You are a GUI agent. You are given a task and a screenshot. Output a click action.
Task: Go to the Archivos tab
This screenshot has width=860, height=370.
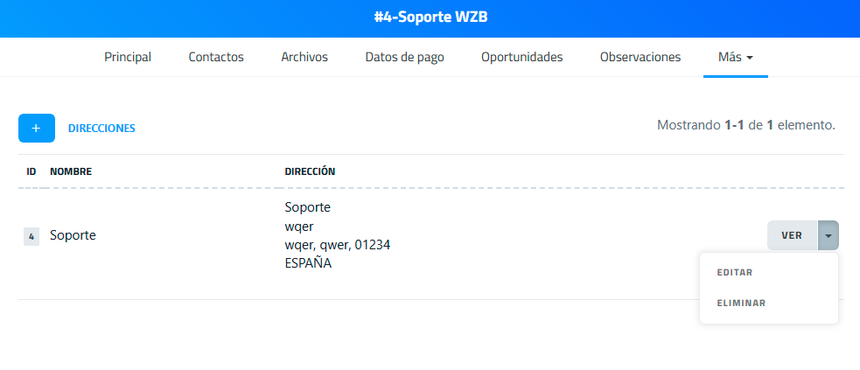[304, 57]
